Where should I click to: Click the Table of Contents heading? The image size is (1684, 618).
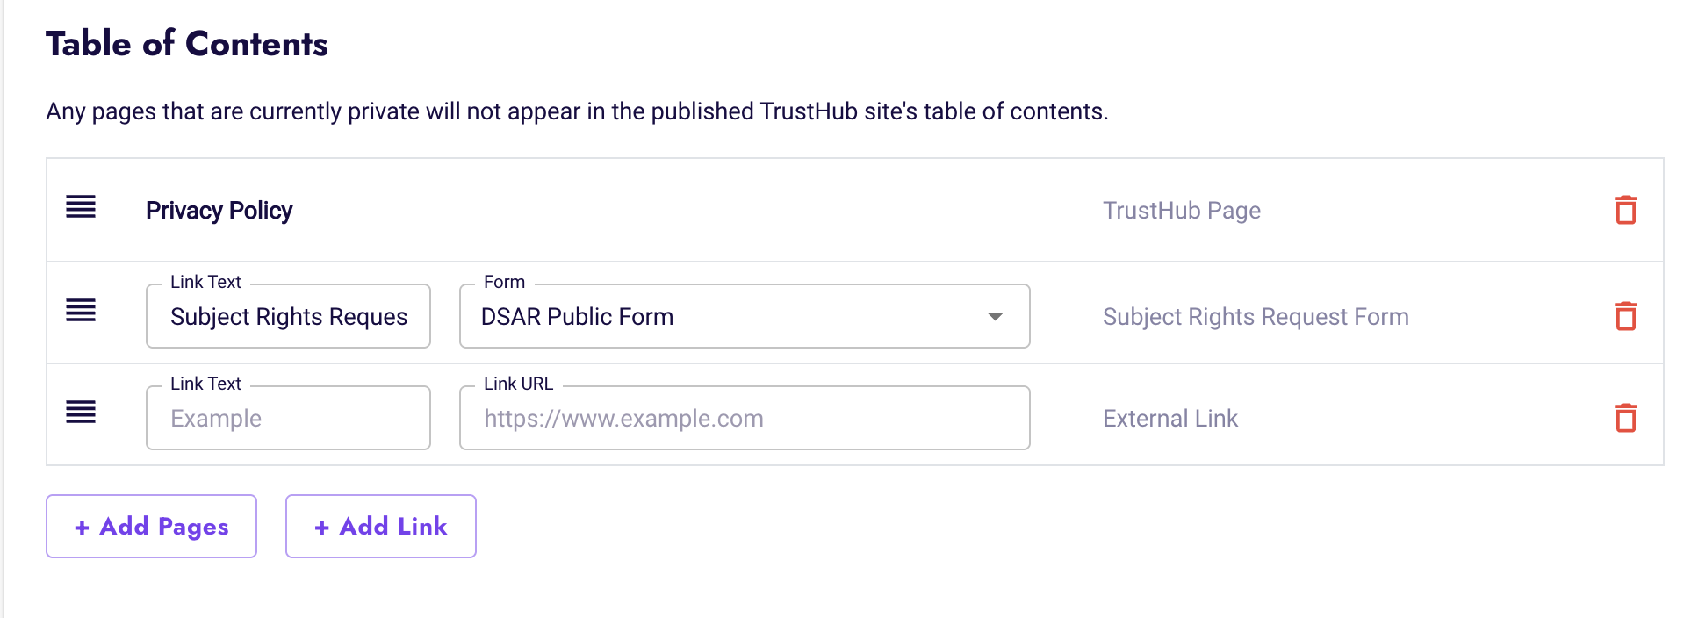pyautogui.click(x=187, y=44)
